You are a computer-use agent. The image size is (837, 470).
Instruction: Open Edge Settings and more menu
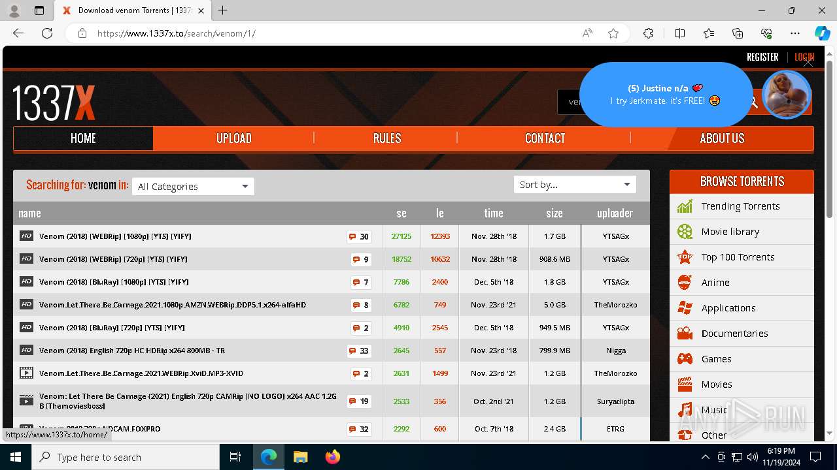pos(795,33)
